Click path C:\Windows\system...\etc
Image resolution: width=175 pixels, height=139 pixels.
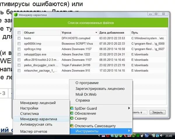(148, 38)
